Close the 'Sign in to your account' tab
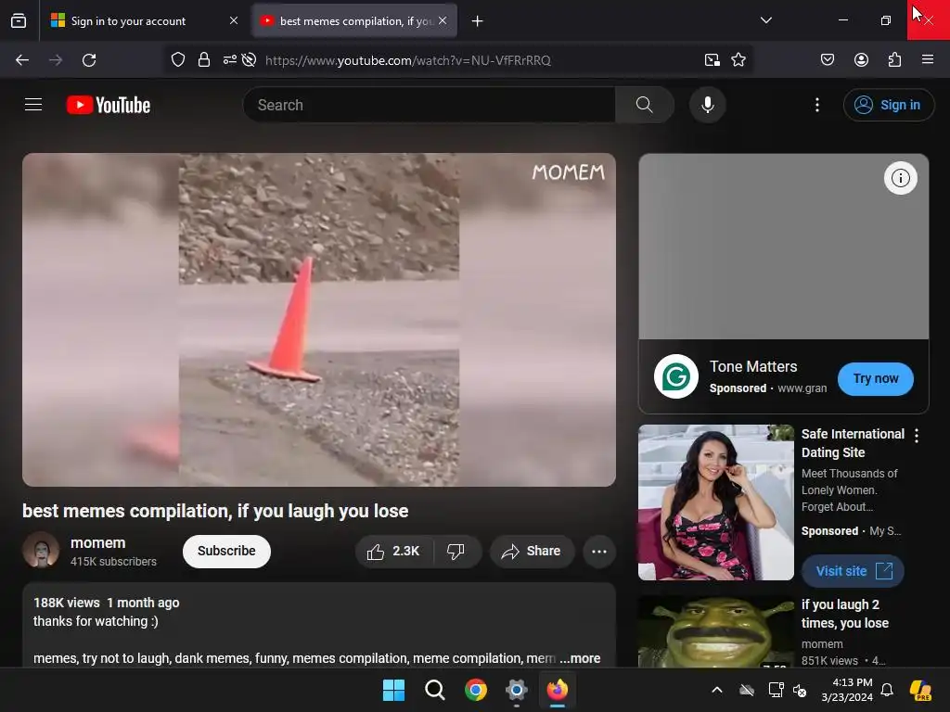 point(234,20)
